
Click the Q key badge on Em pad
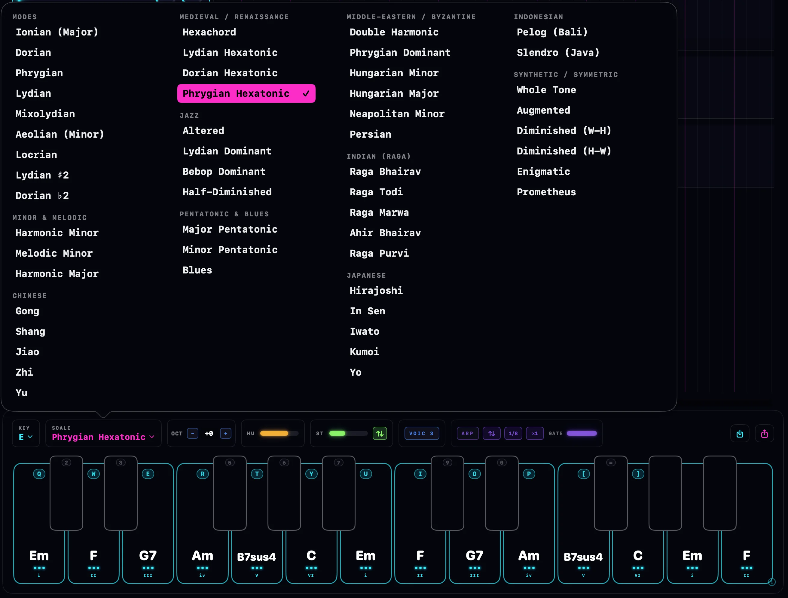39,474
